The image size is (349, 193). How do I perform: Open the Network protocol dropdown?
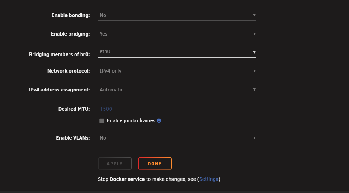(x=177, y=71)
